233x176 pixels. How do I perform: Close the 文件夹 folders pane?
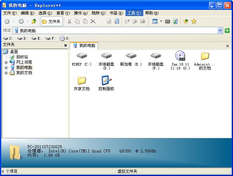click(x=65, y=45)
